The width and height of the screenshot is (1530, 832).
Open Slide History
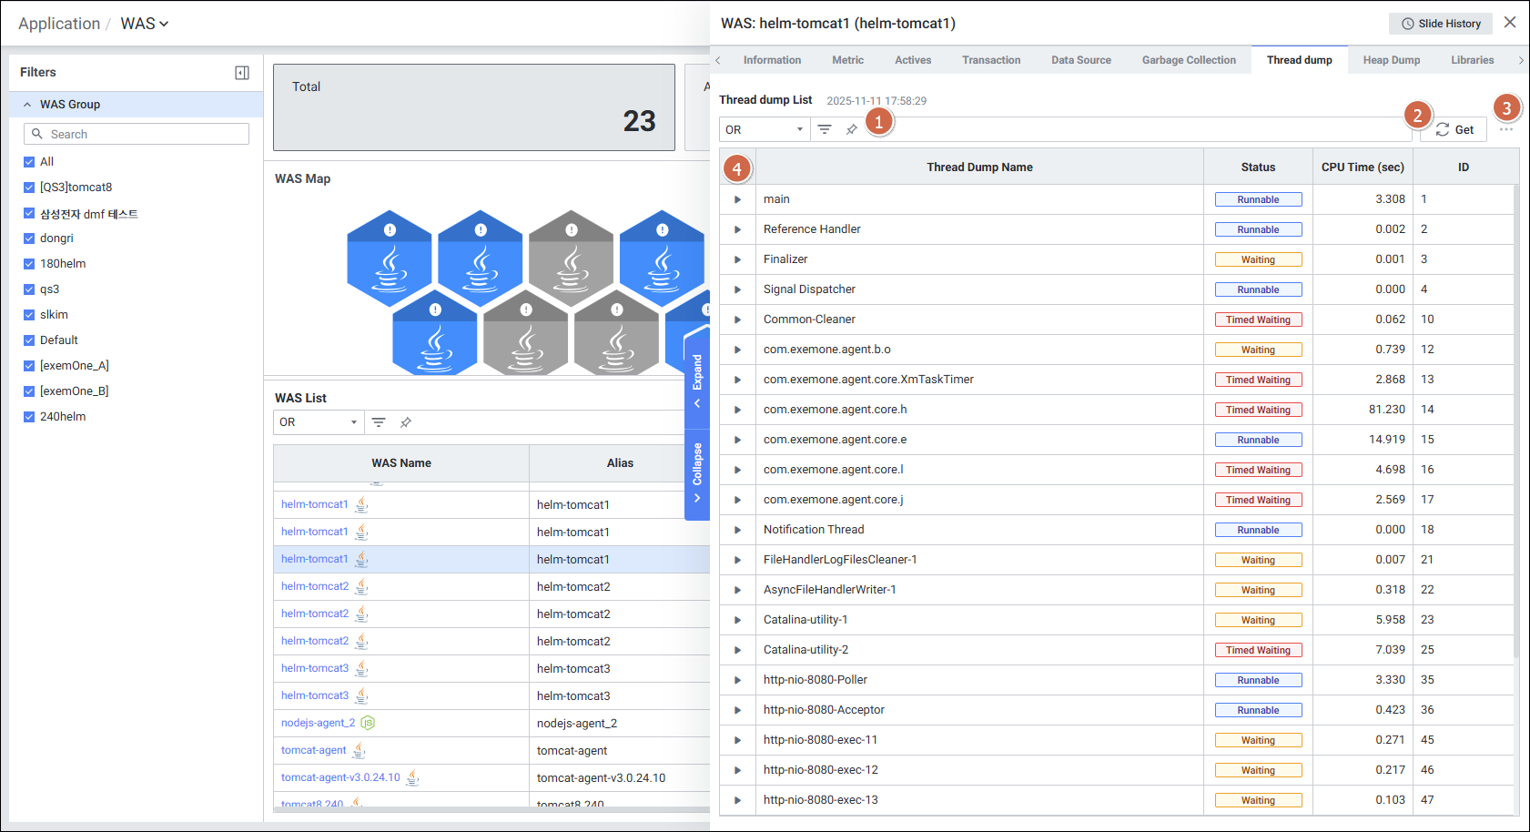click(1441, 24)
